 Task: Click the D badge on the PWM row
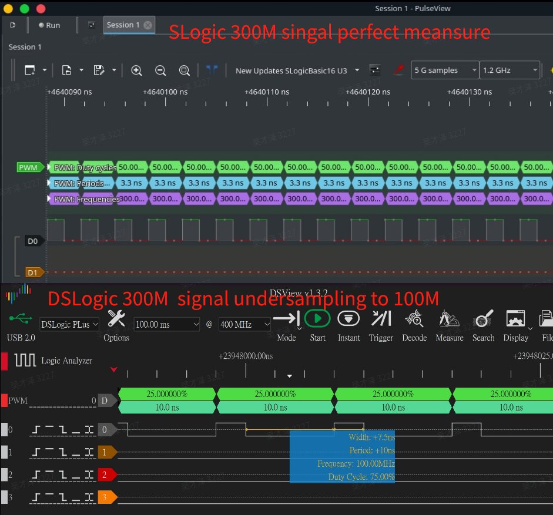tap(107, 400)
